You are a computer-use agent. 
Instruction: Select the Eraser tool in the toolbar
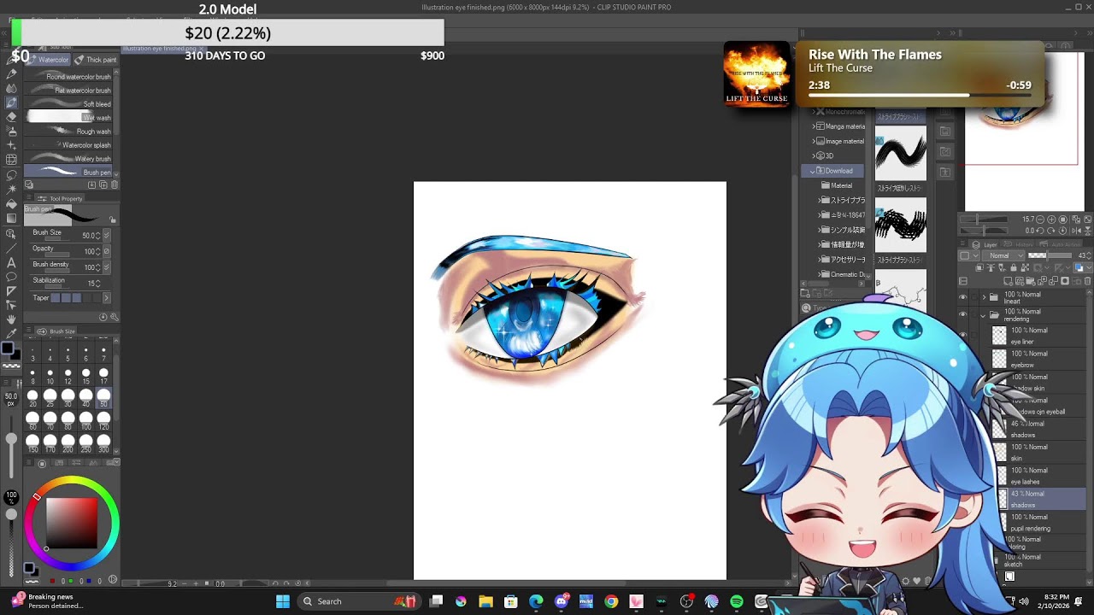(11, 116)
